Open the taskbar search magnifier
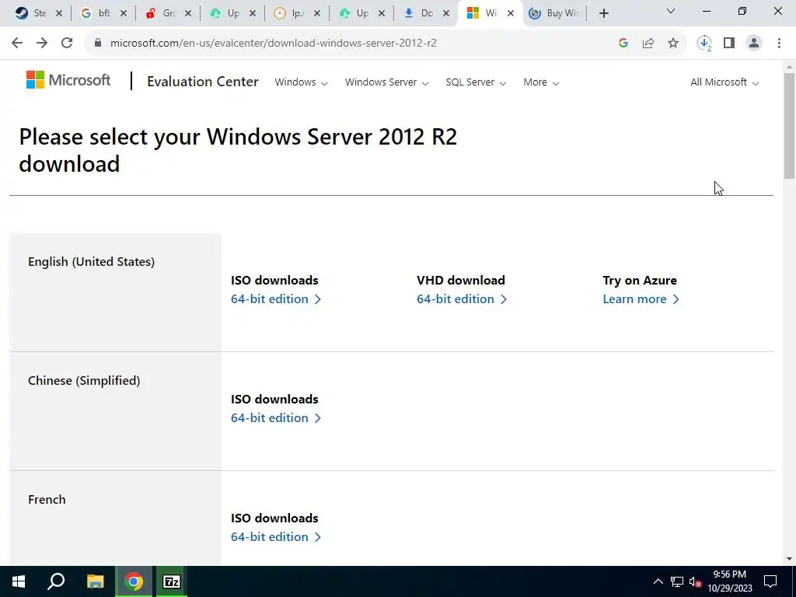796x597 pixels. 56,581
